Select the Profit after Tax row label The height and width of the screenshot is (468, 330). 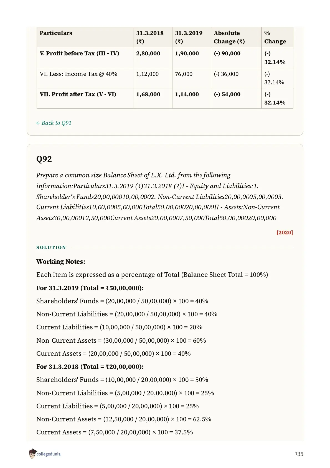[78, 94]
